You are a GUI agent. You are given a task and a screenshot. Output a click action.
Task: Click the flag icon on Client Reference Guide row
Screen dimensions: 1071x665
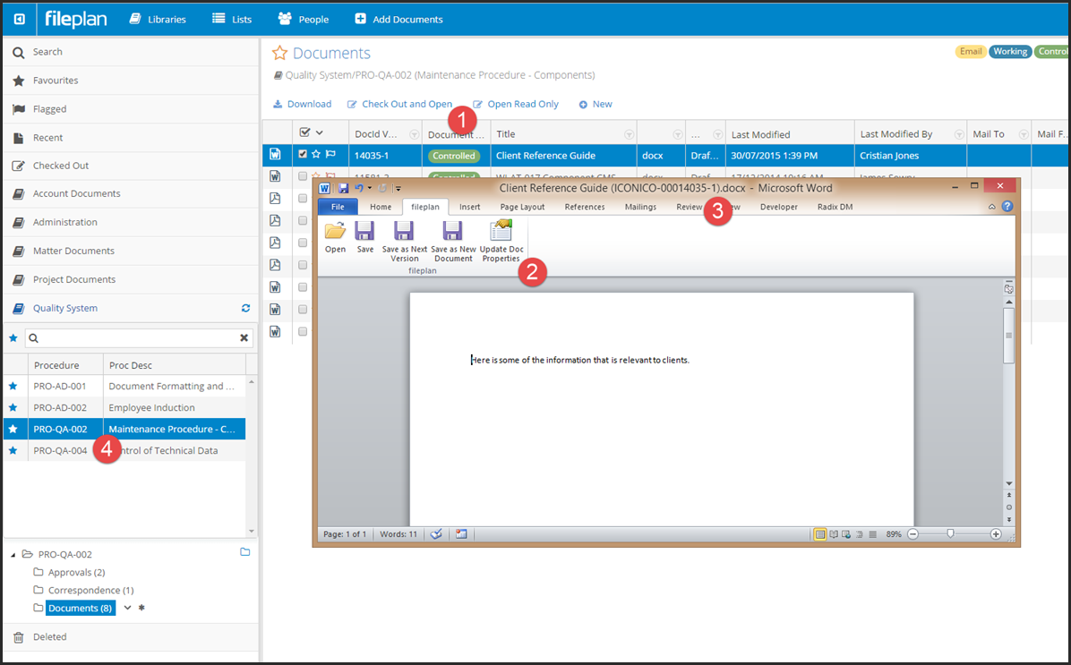coord(330,154)
